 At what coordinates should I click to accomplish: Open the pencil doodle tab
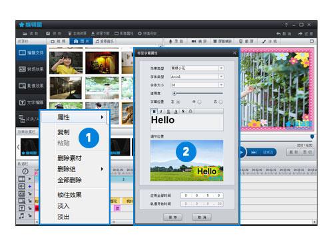click(x=269, y=41)
